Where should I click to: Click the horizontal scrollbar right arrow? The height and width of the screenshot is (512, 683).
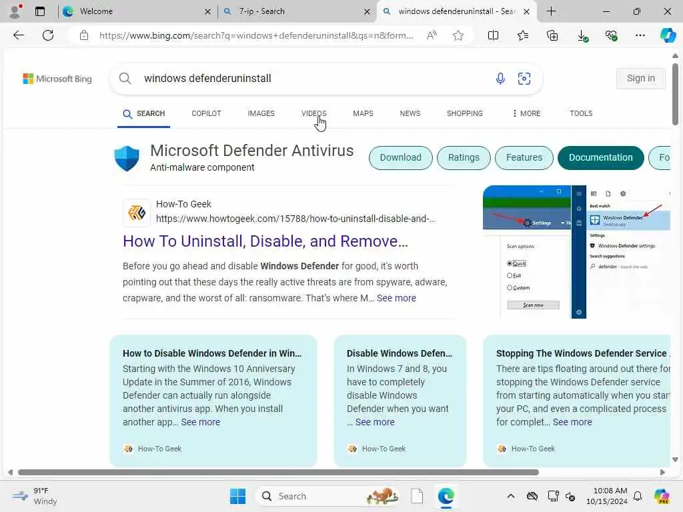coord(662,473)
